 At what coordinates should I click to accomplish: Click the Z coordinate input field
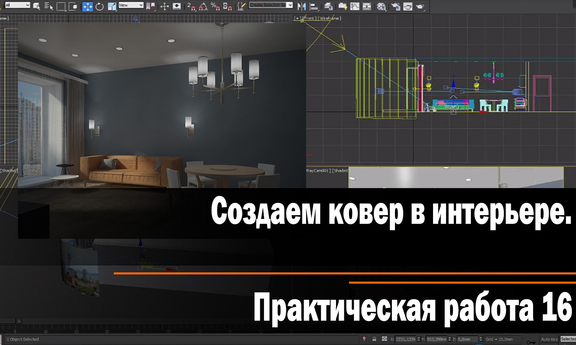[x=467, y=339]
